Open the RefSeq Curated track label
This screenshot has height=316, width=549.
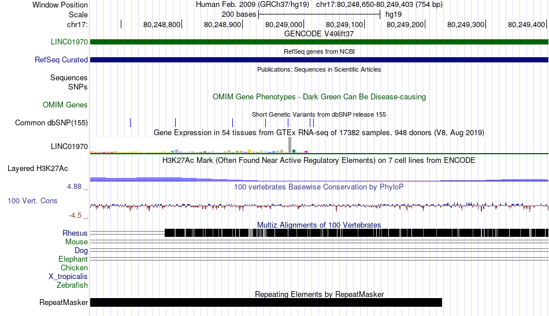pos(61,60)
